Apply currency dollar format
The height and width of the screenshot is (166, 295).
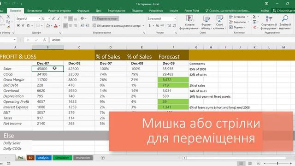(149, 25)
